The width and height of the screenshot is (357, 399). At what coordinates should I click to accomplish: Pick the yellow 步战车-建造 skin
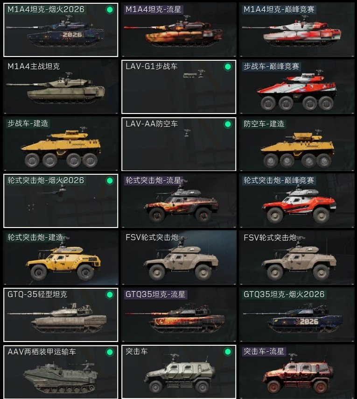61,144
